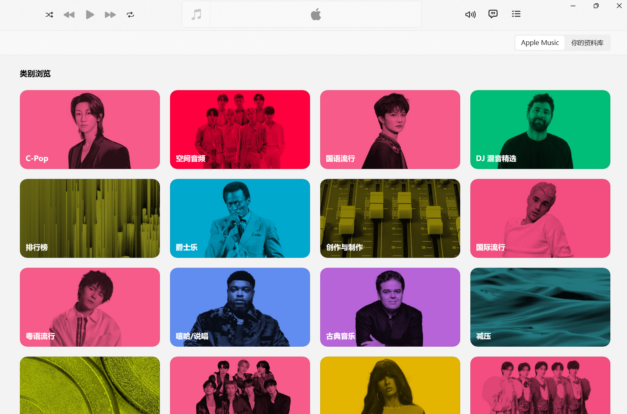Open the DJ 混音精选 category
The height and width of the screenshot is (414, 627).
pos(540,129)
